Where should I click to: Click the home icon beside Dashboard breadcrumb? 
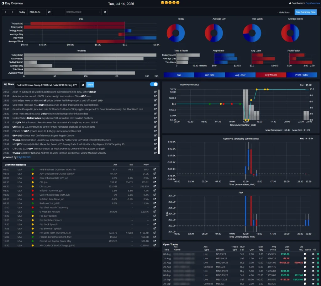click(x=290, y=3)
